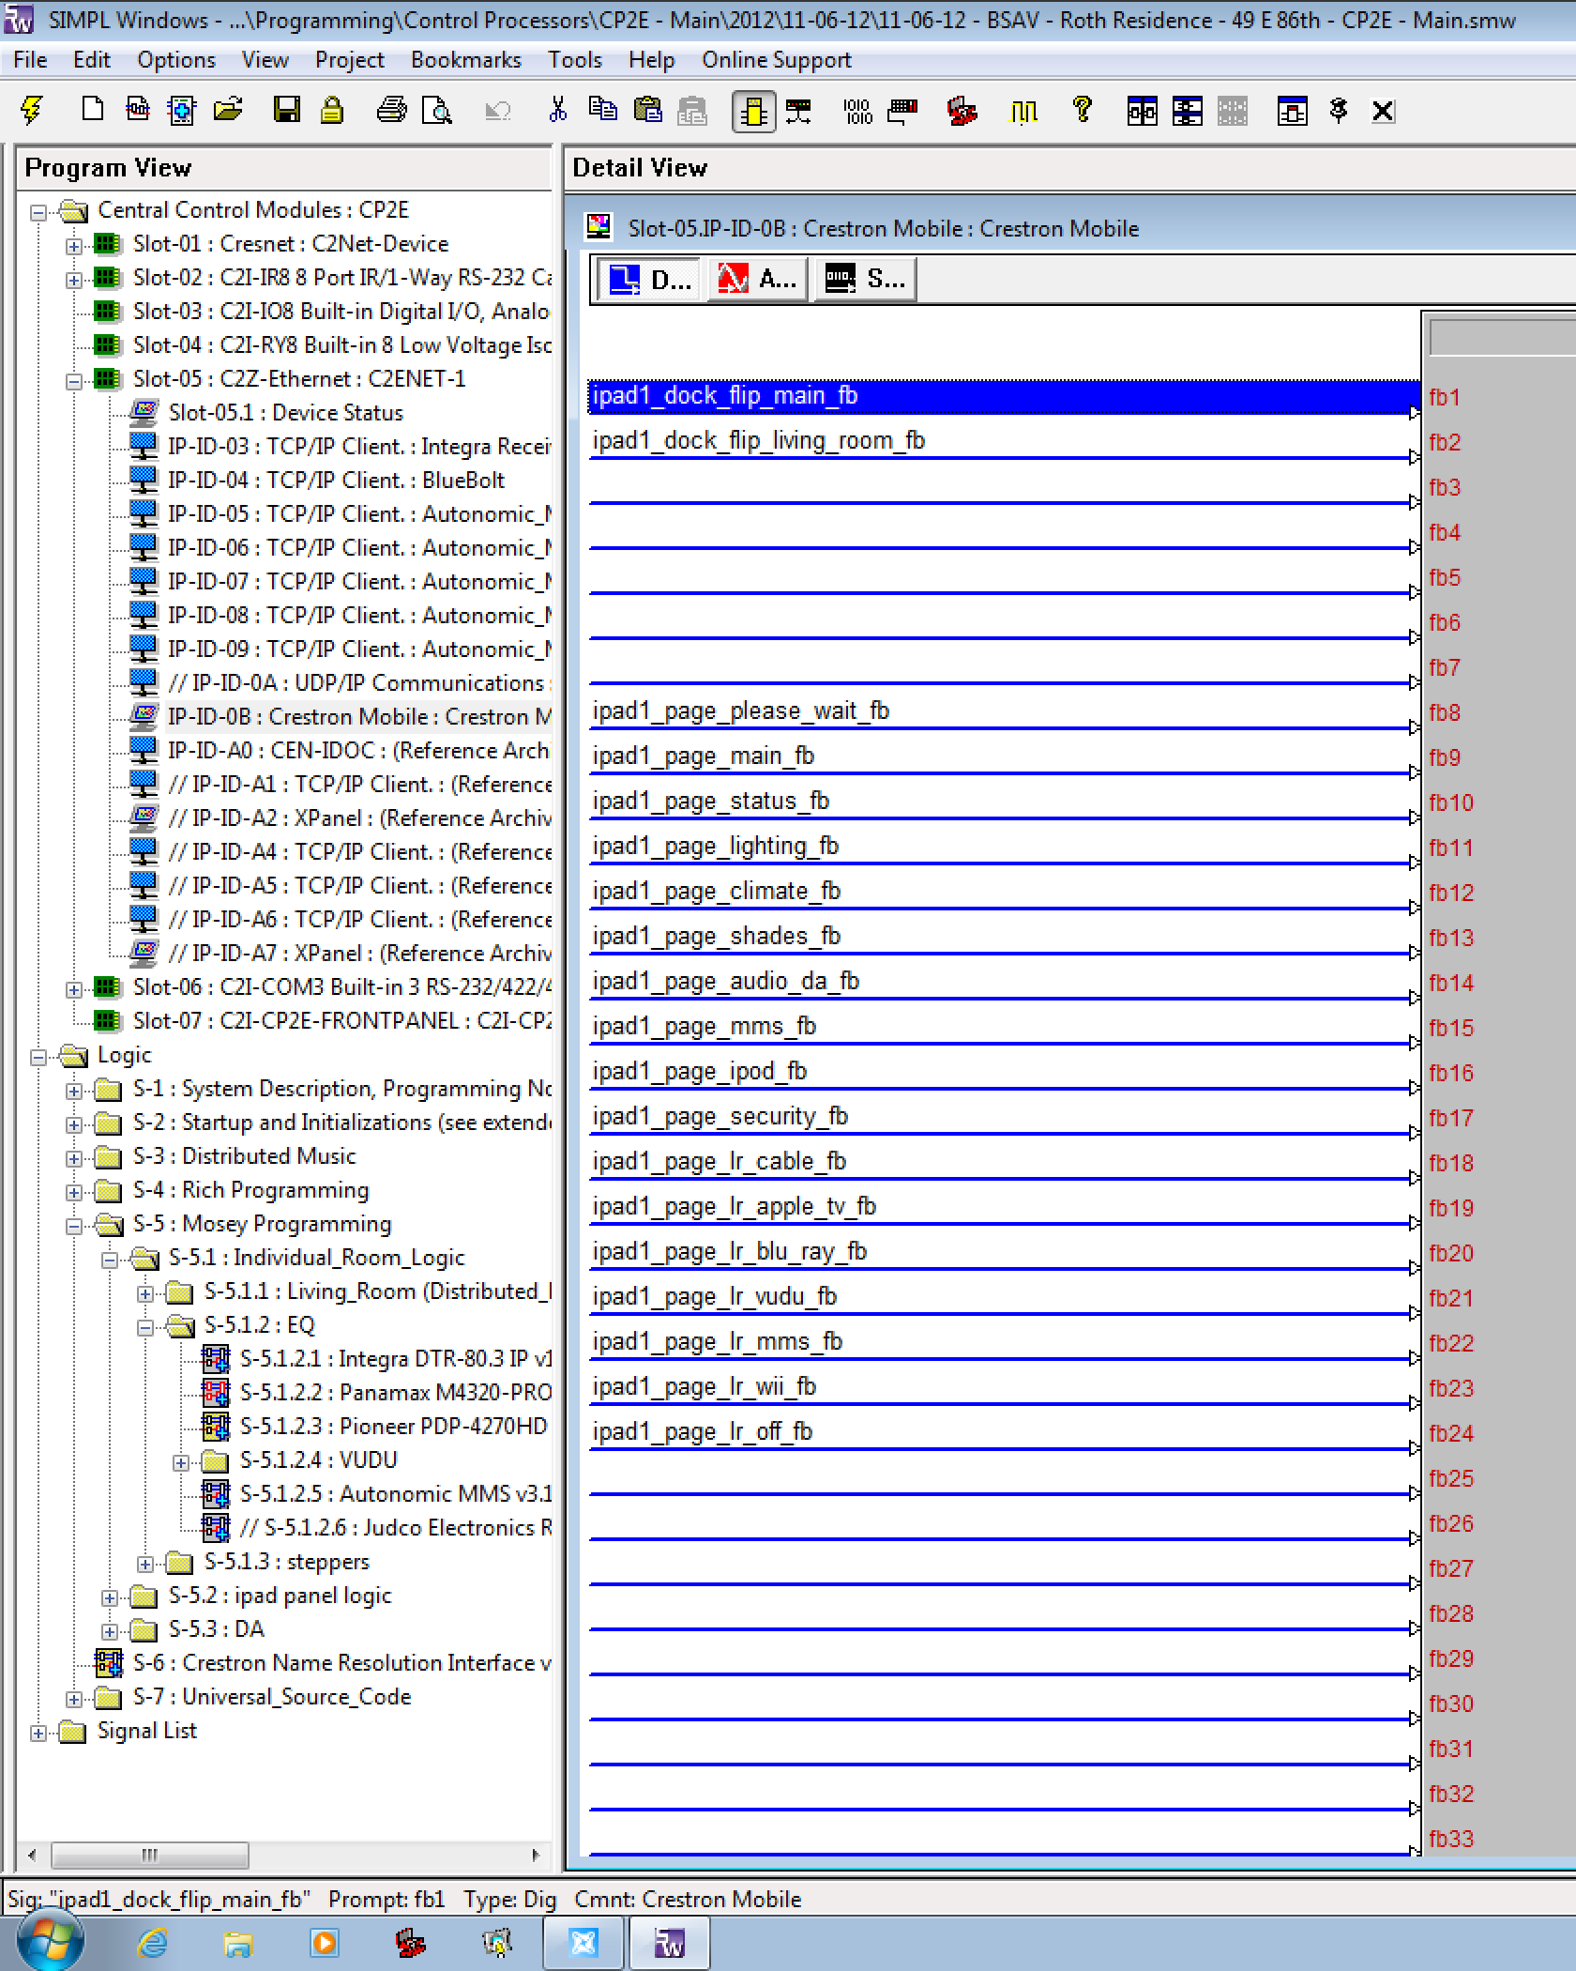1576x1971 pixels.
Task: Click the red toolbox icon in toolbar
Action: pos(962,111)
